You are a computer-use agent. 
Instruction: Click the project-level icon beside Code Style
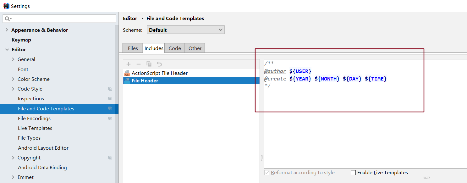point(110,89)
